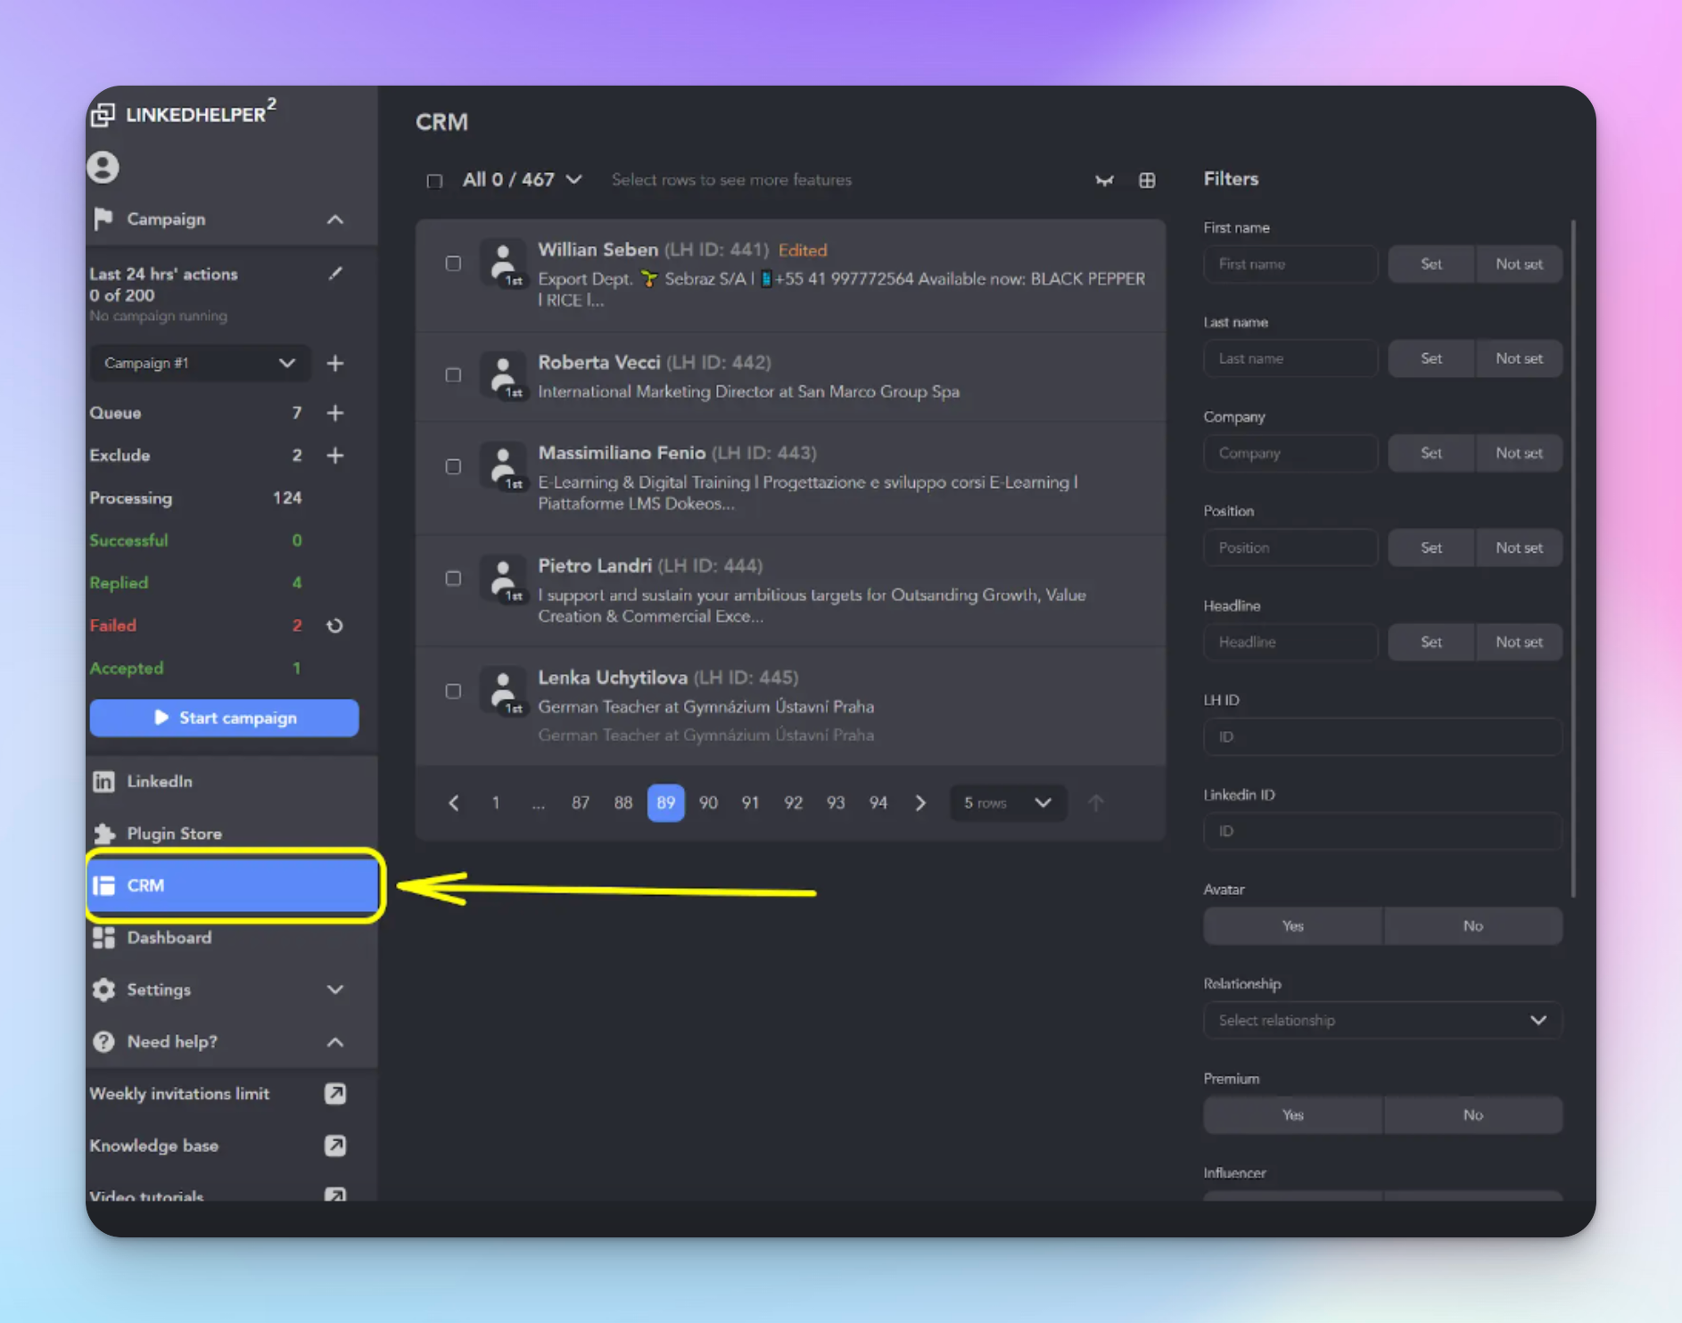Click the Plugin Store puzzle icon

[104, 834]
